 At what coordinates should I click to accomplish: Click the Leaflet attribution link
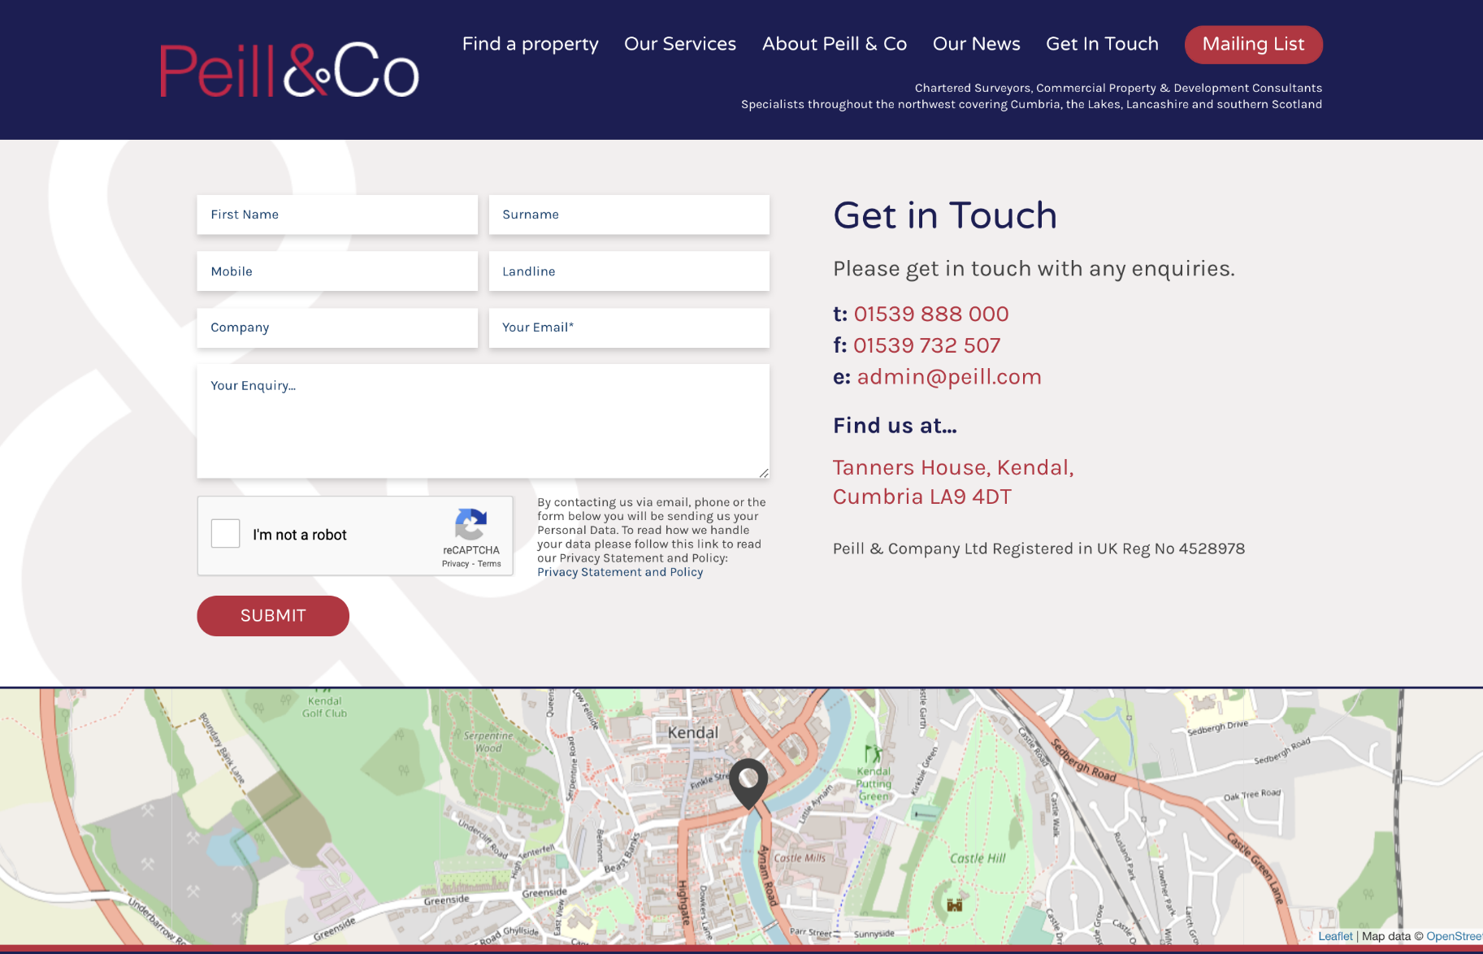point(1335,936)
